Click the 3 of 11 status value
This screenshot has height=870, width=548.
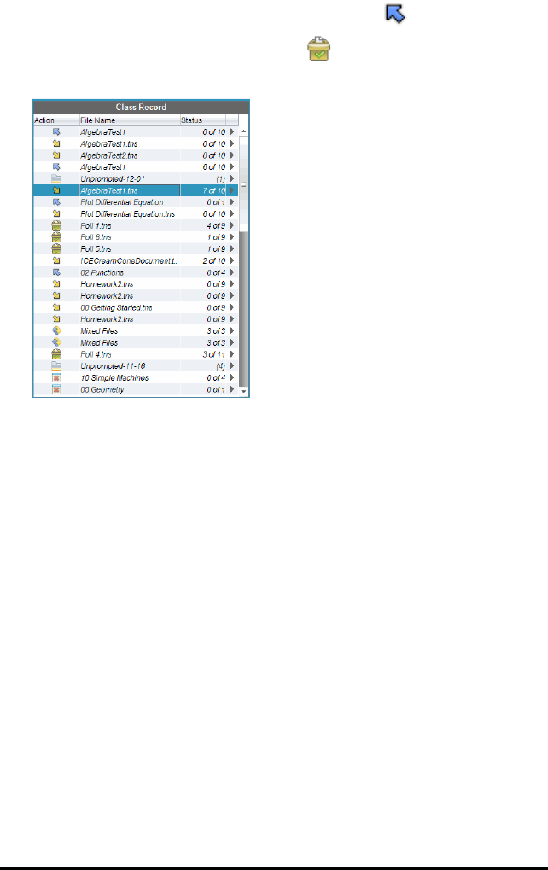point(214,354)
